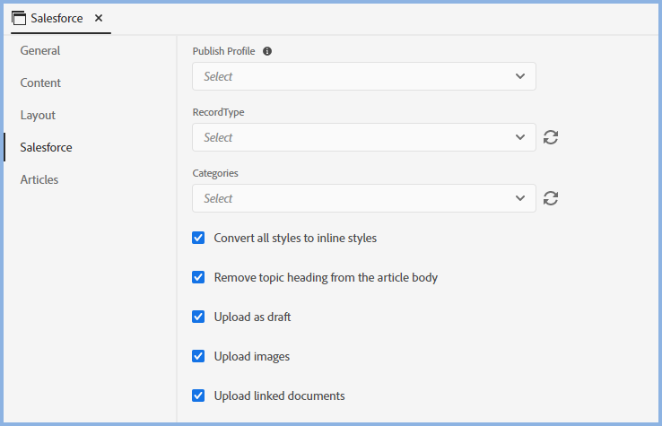This screenshot has height=426, width=662.
Task: Open the Publish Profile dropdown
Action: tap(363, 76)
